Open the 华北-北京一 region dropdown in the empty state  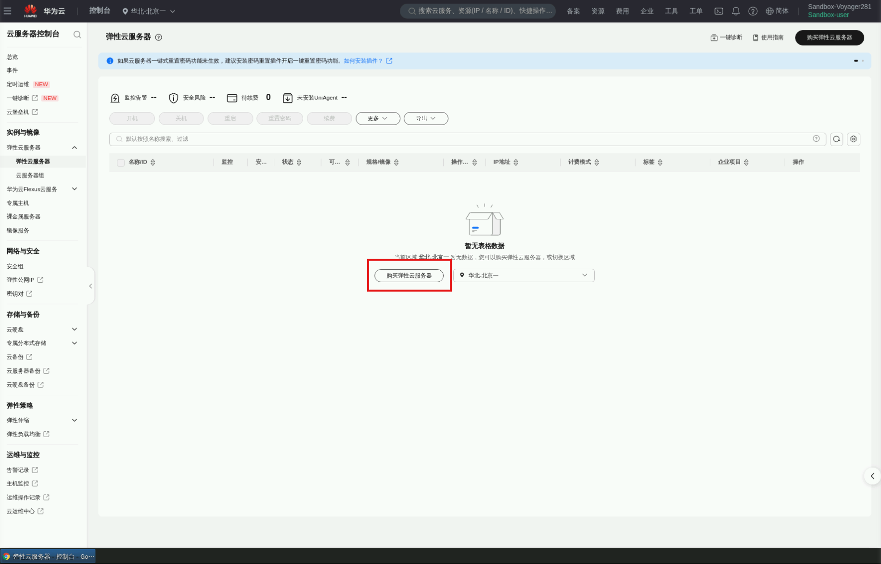pos(523,276)
